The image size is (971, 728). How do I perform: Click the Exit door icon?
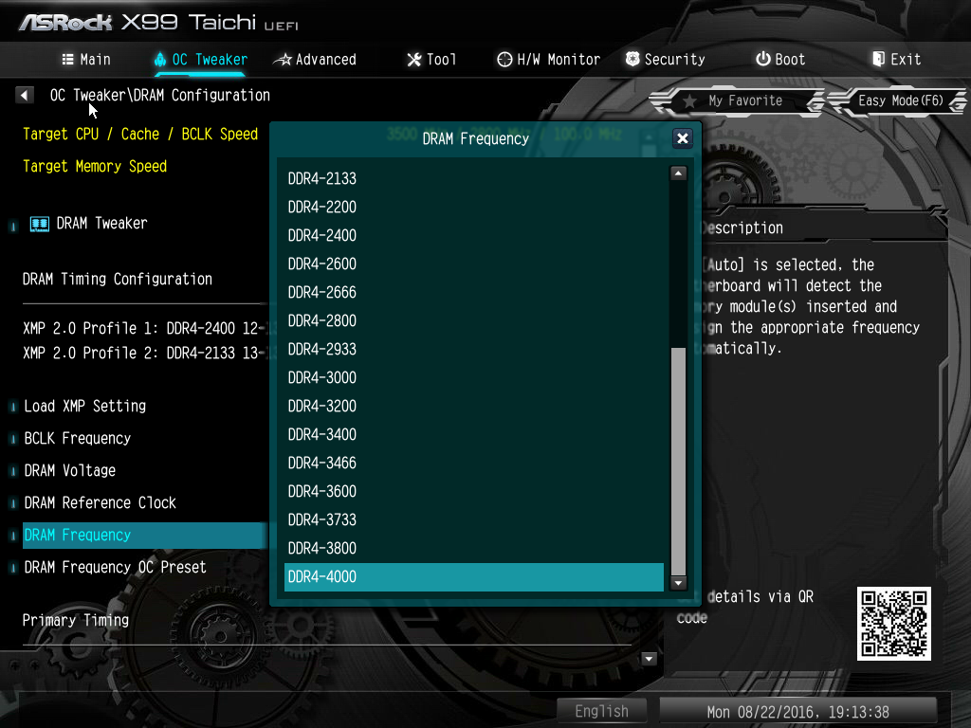point(878,60)
